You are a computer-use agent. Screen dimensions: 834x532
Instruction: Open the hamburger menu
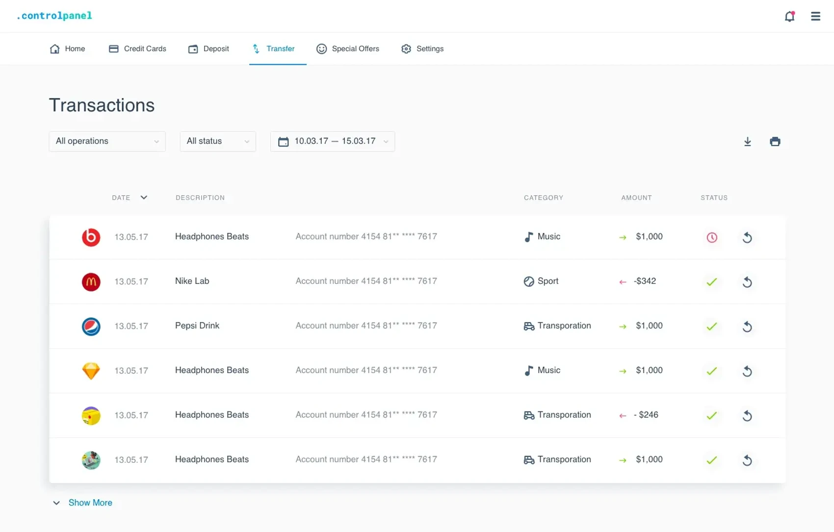pos(815,16)
